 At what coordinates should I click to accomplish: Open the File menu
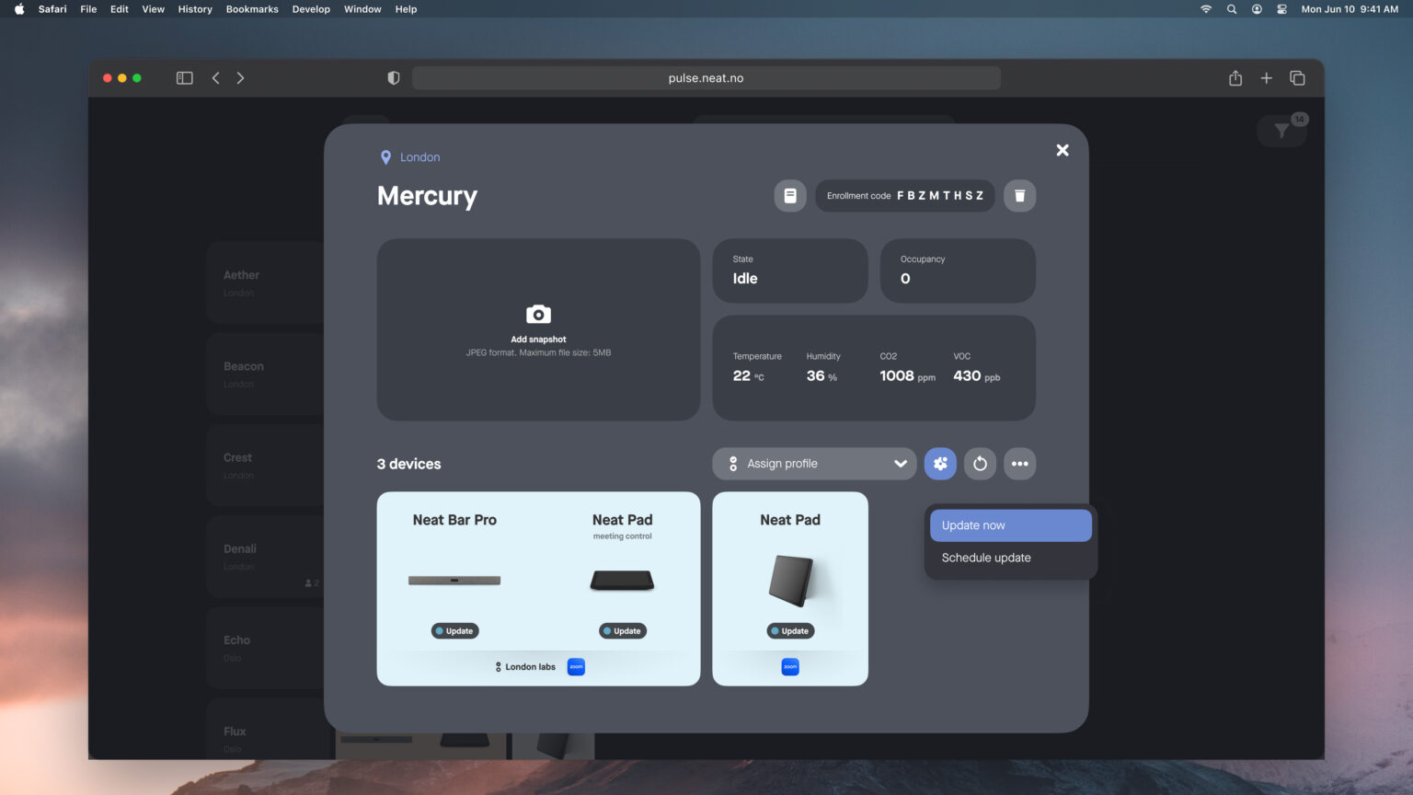pos(88,9)
